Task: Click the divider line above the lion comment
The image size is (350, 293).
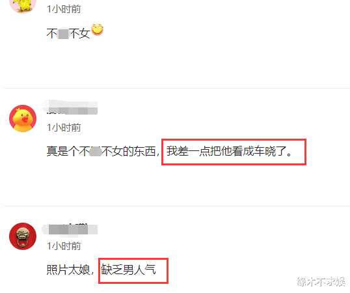Action: tap(177, 206)
